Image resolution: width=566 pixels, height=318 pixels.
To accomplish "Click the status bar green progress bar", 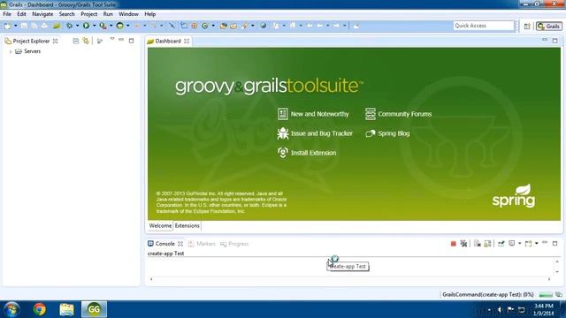I will pyautogui.click(x=546, y=294).
